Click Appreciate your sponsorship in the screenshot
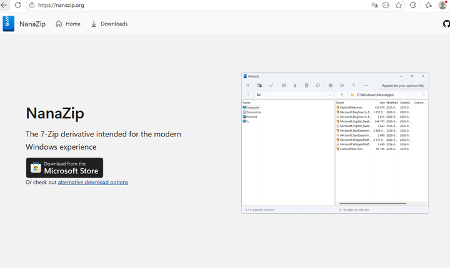Screen dimensions: 450x268 pyautogui.click(x=403, y=85)
